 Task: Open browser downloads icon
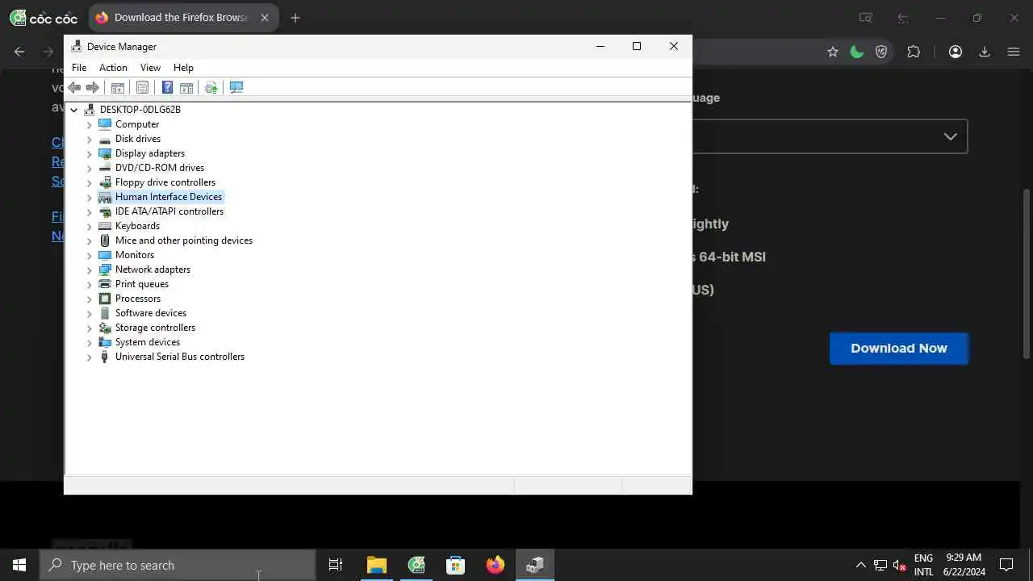985,52
